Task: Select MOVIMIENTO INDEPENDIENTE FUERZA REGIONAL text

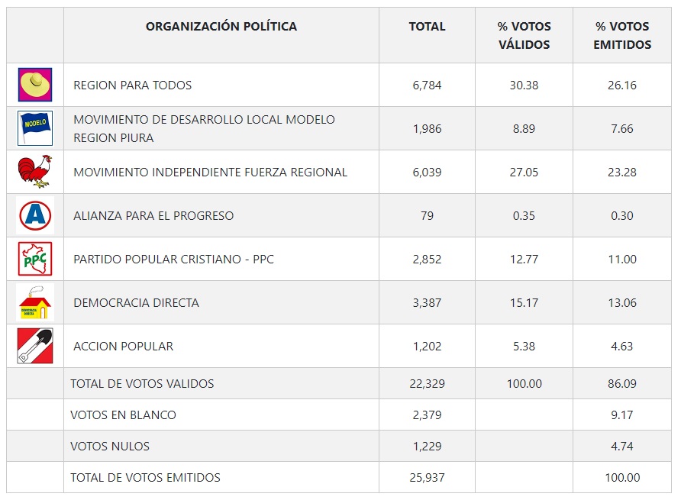Action: [210, 173]
